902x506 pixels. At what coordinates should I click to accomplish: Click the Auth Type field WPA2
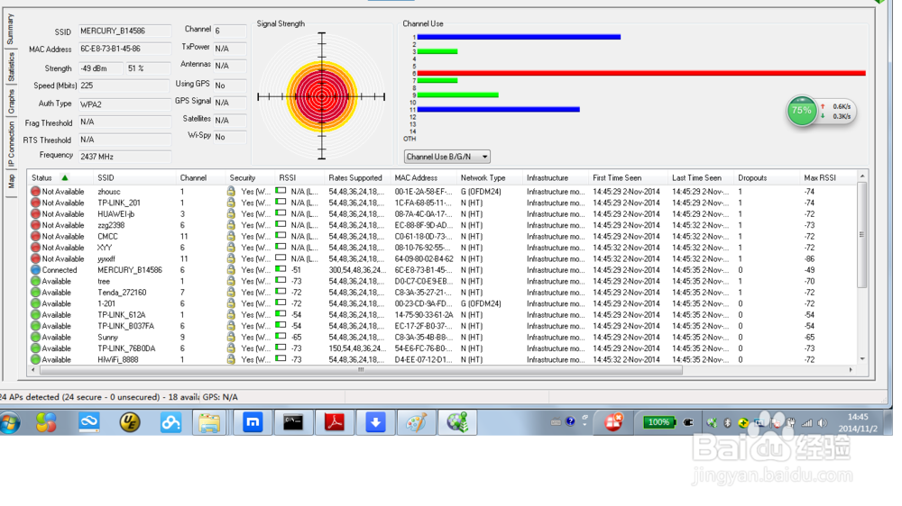click(x=124, y=104)
